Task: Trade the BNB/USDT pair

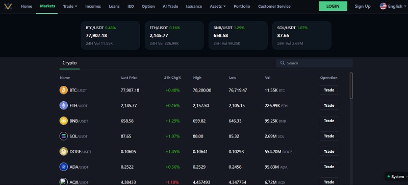Action: (329, 121)
